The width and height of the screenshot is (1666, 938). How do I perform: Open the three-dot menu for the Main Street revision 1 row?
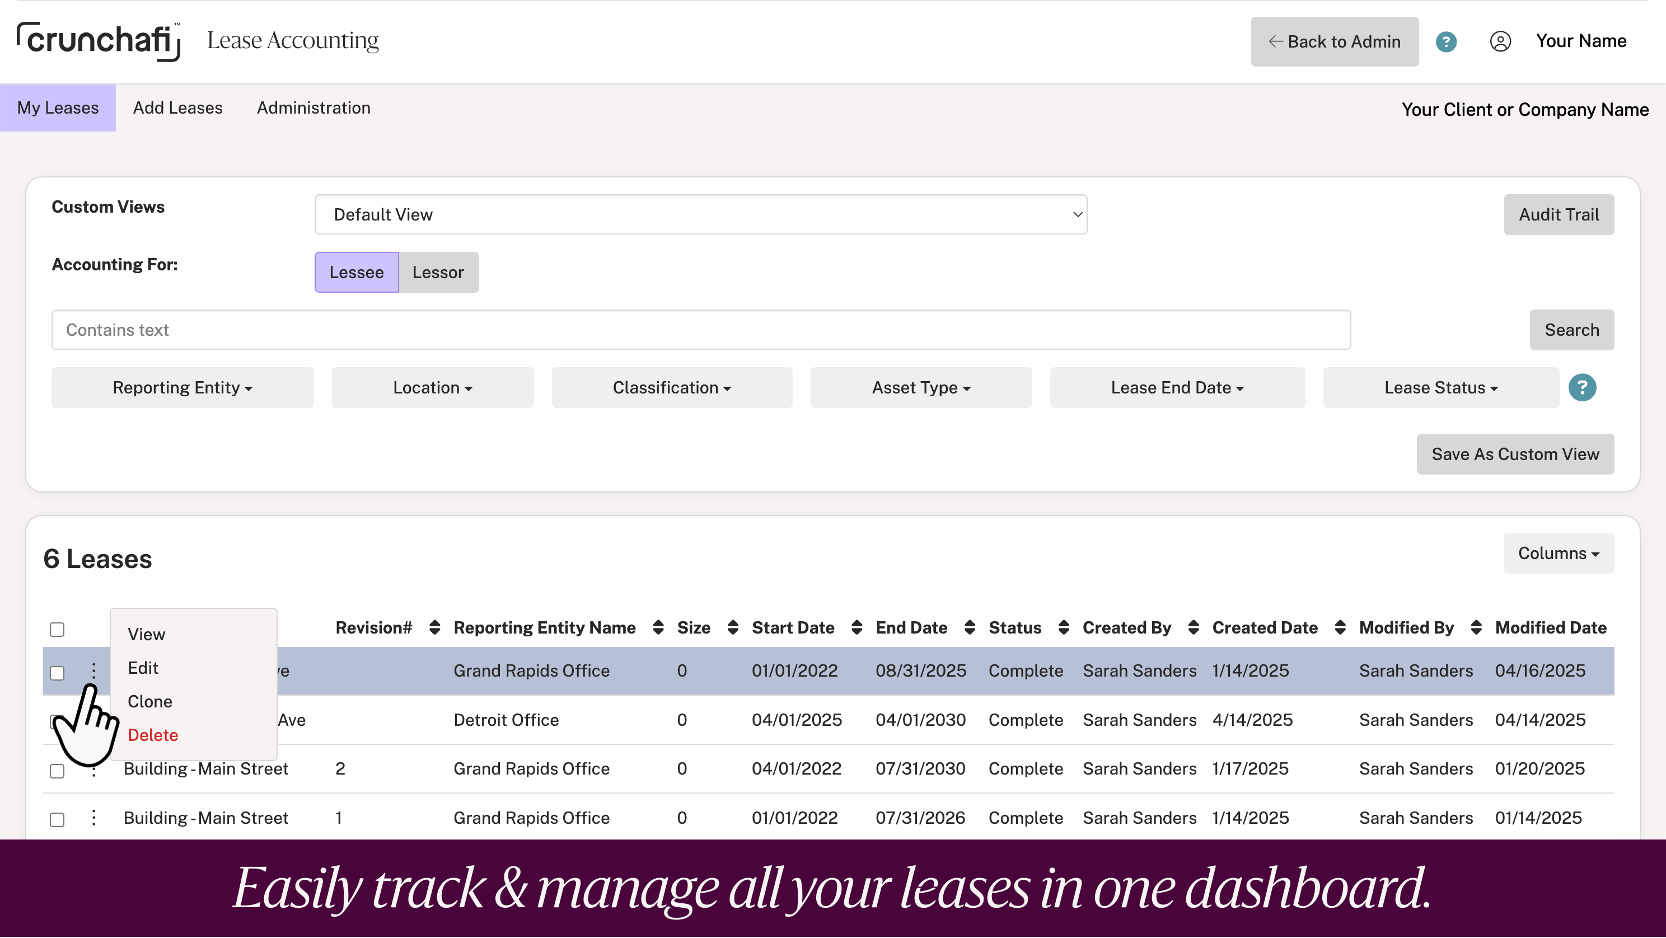94,818
